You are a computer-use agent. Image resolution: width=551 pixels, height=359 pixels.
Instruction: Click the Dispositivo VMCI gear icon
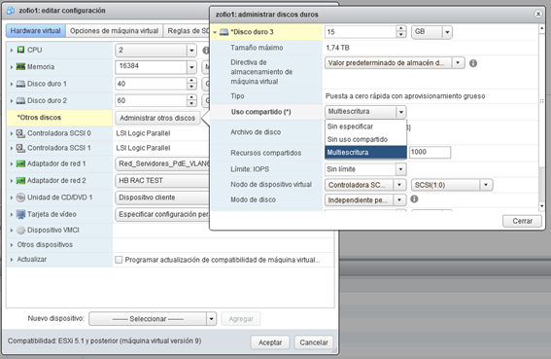click(x=20, y=231)
